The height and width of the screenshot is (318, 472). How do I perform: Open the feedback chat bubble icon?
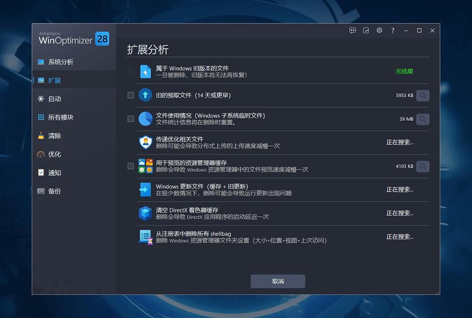coord(353,30)
